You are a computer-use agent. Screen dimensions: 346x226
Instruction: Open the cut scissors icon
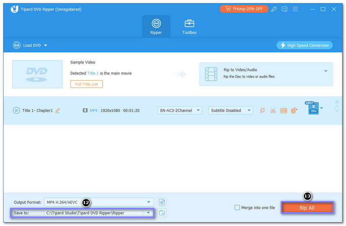click(x=273, y=110)
